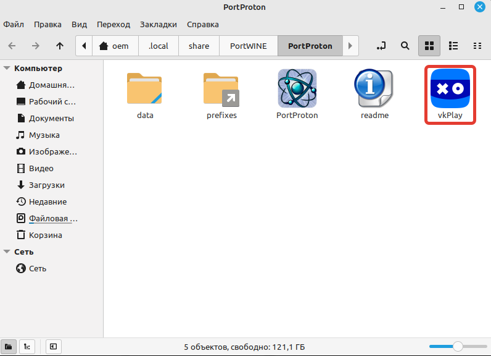Open Музыка in sidebar
491x356 pixels.
click(x=38, y=135)
